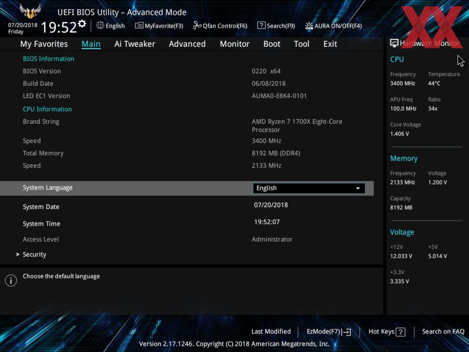The height and width of the screenshot is (352, 469).
Task: Open the Monitor tab
Action: click(234, 44)
